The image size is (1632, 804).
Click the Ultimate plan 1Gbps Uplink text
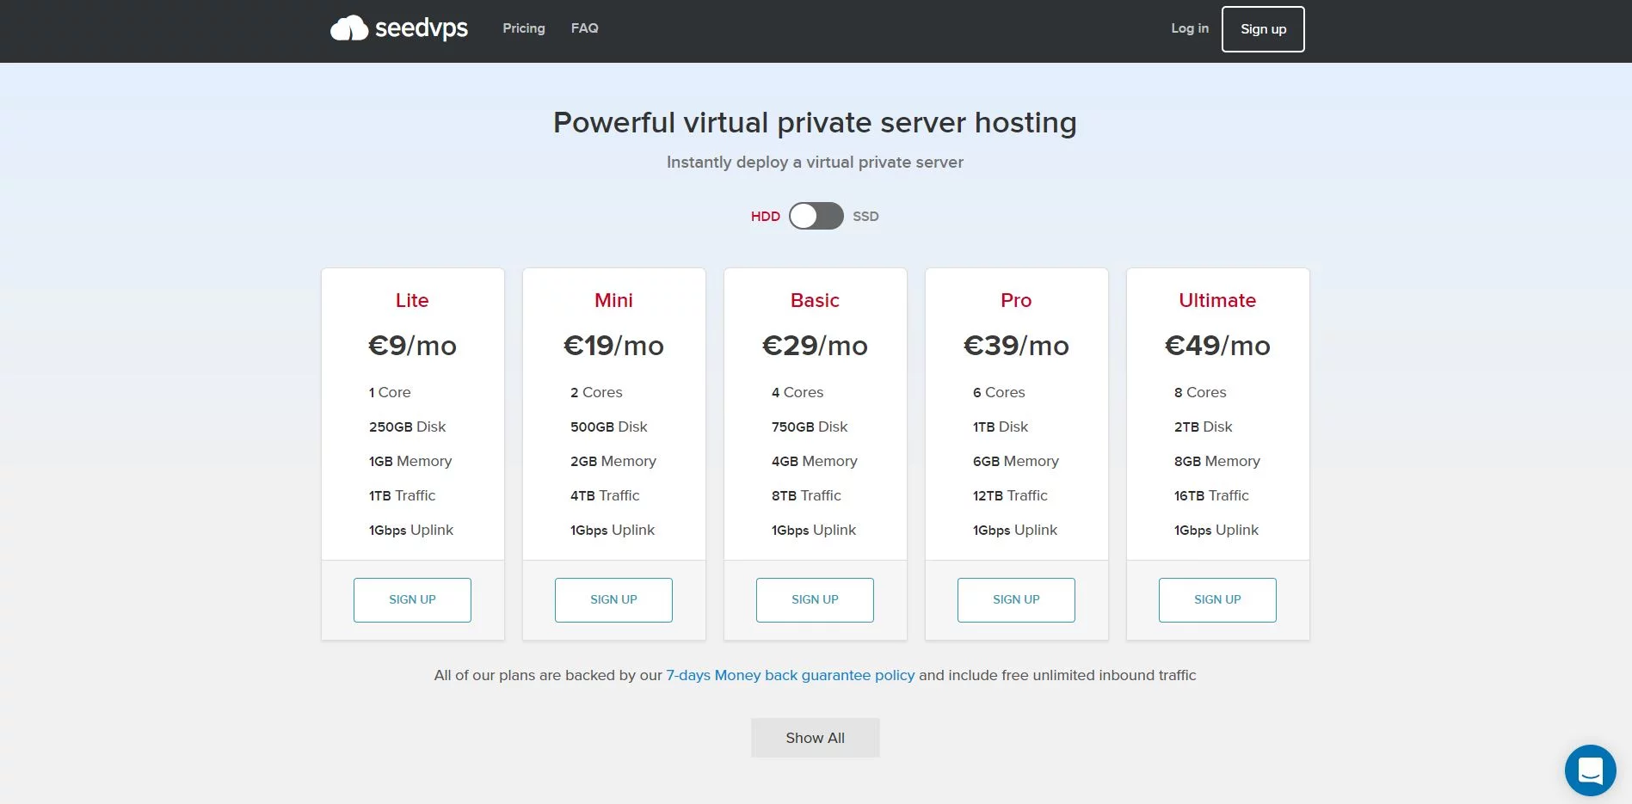(x=1216, y=530)
